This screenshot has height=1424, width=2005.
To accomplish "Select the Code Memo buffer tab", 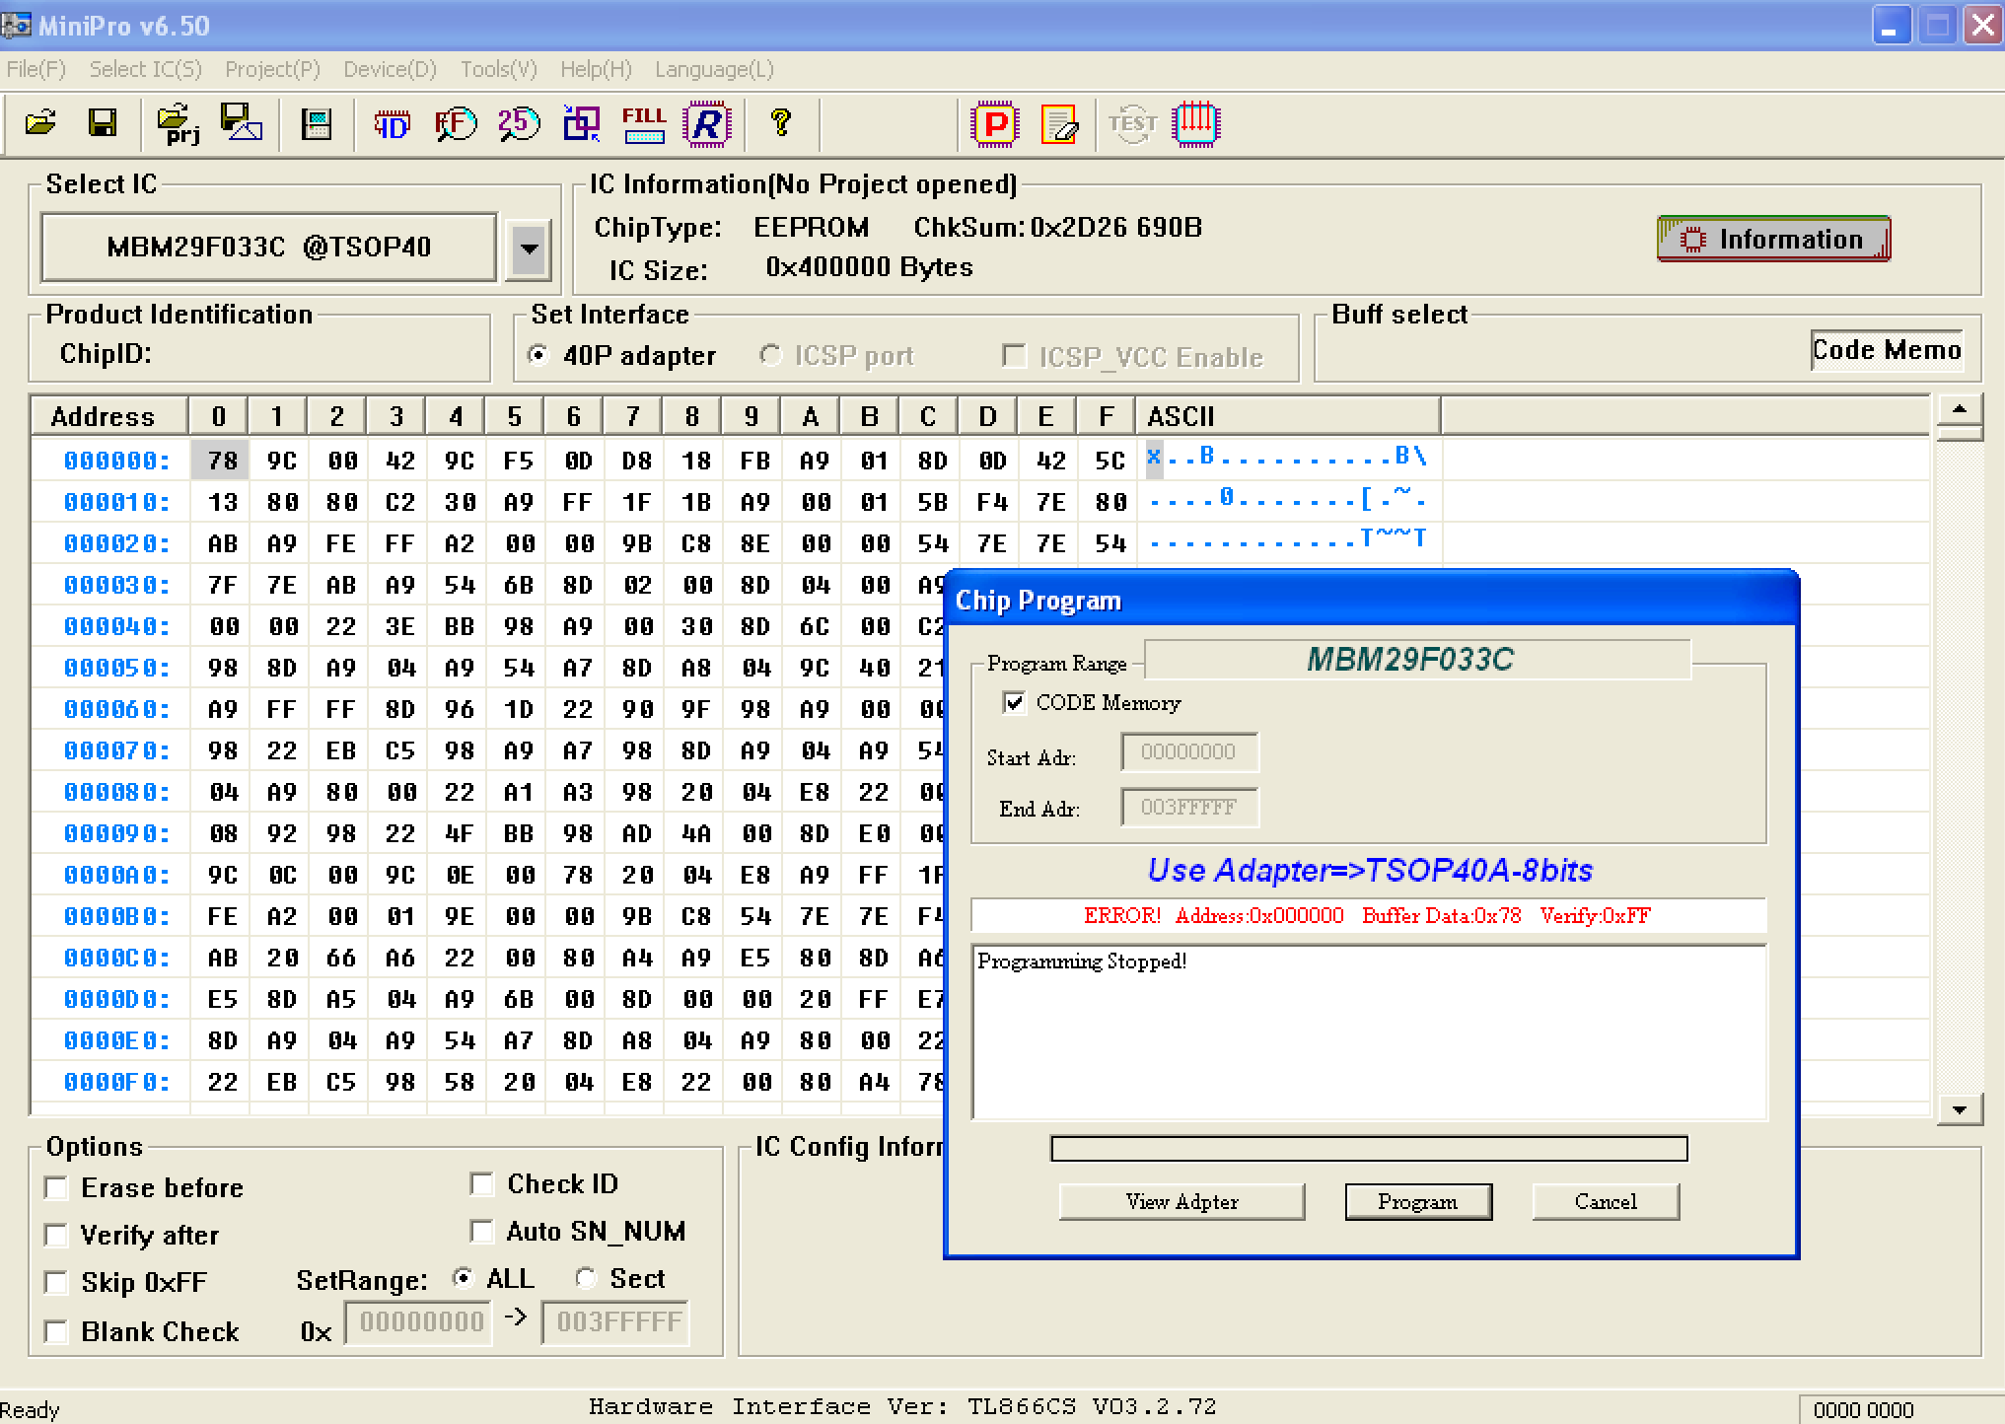I will pyautogui.click(x=1887, y=350).
